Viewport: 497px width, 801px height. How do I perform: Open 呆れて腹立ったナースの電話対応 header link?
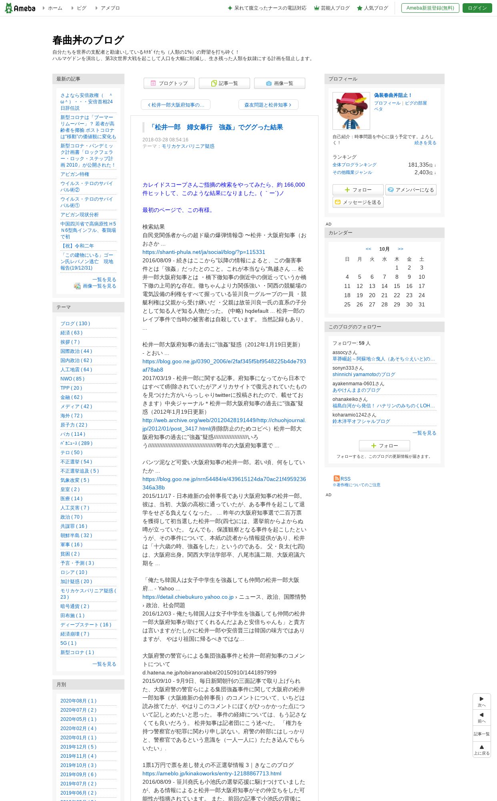pos(267,8)
